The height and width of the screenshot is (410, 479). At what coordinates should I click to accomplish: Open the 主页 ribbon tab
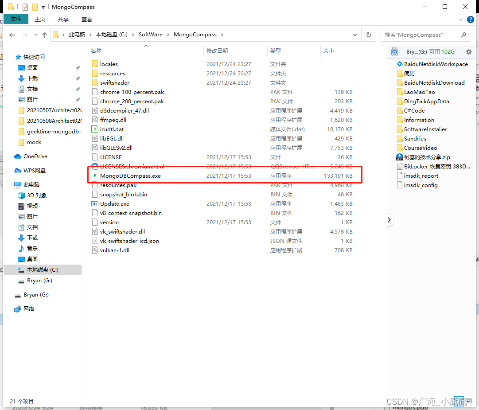coord(40,19)
